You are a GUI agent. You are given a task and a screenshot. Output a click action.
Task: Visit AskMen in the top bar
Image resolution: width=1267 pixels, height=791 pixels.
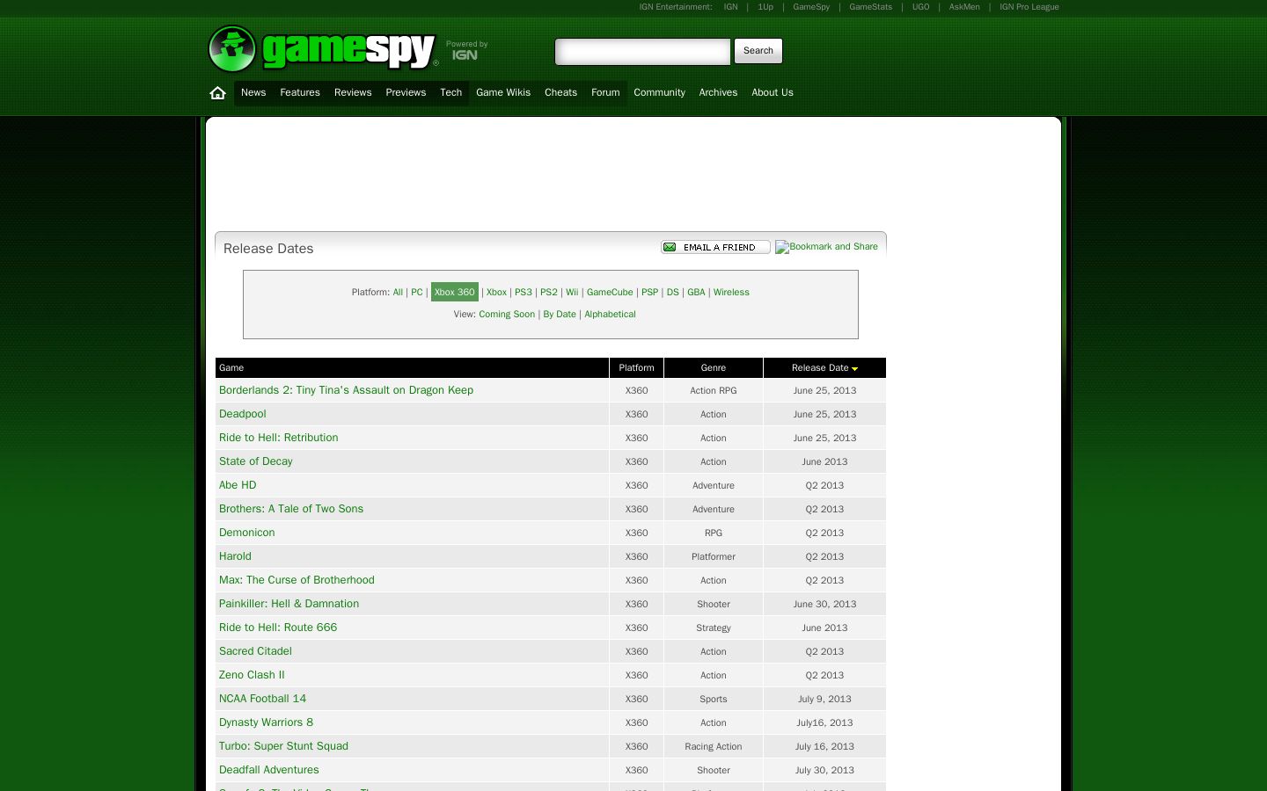tap(964, 7)
